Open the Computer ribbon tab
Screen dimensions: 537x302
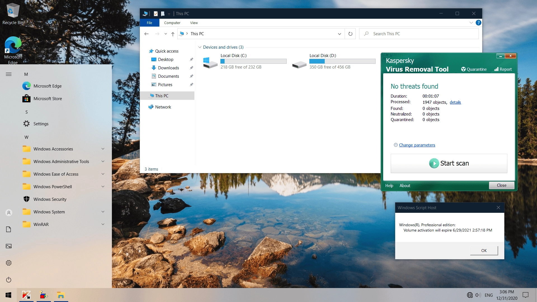click(172, 23)
